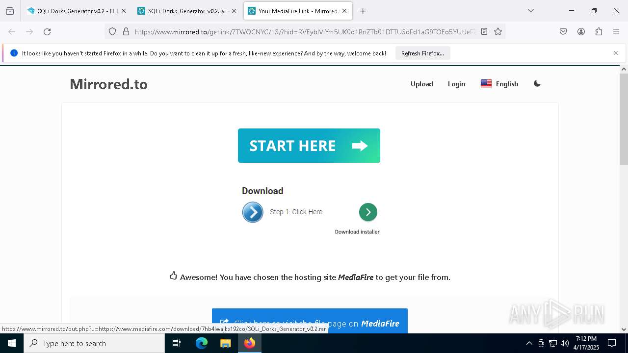Expand the list all tabs dropdown

point(530,11)
